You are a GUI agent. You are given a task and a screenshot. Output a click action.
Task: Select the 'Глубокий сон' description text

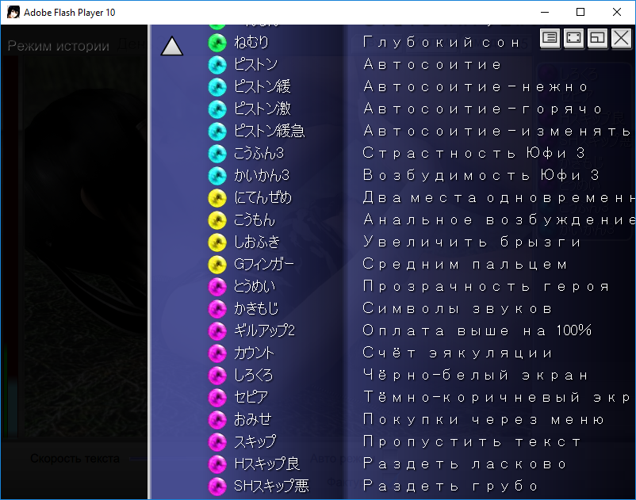(442, 42)
